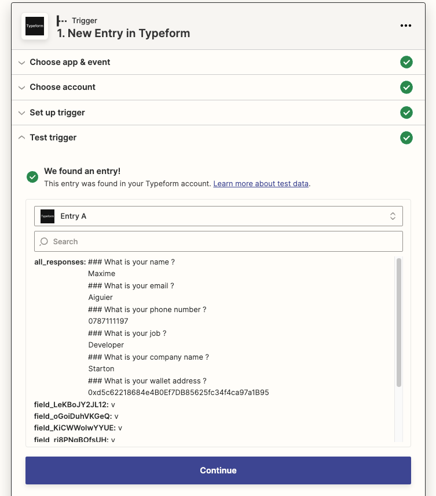Click the Typeform app logo in header

35,26
